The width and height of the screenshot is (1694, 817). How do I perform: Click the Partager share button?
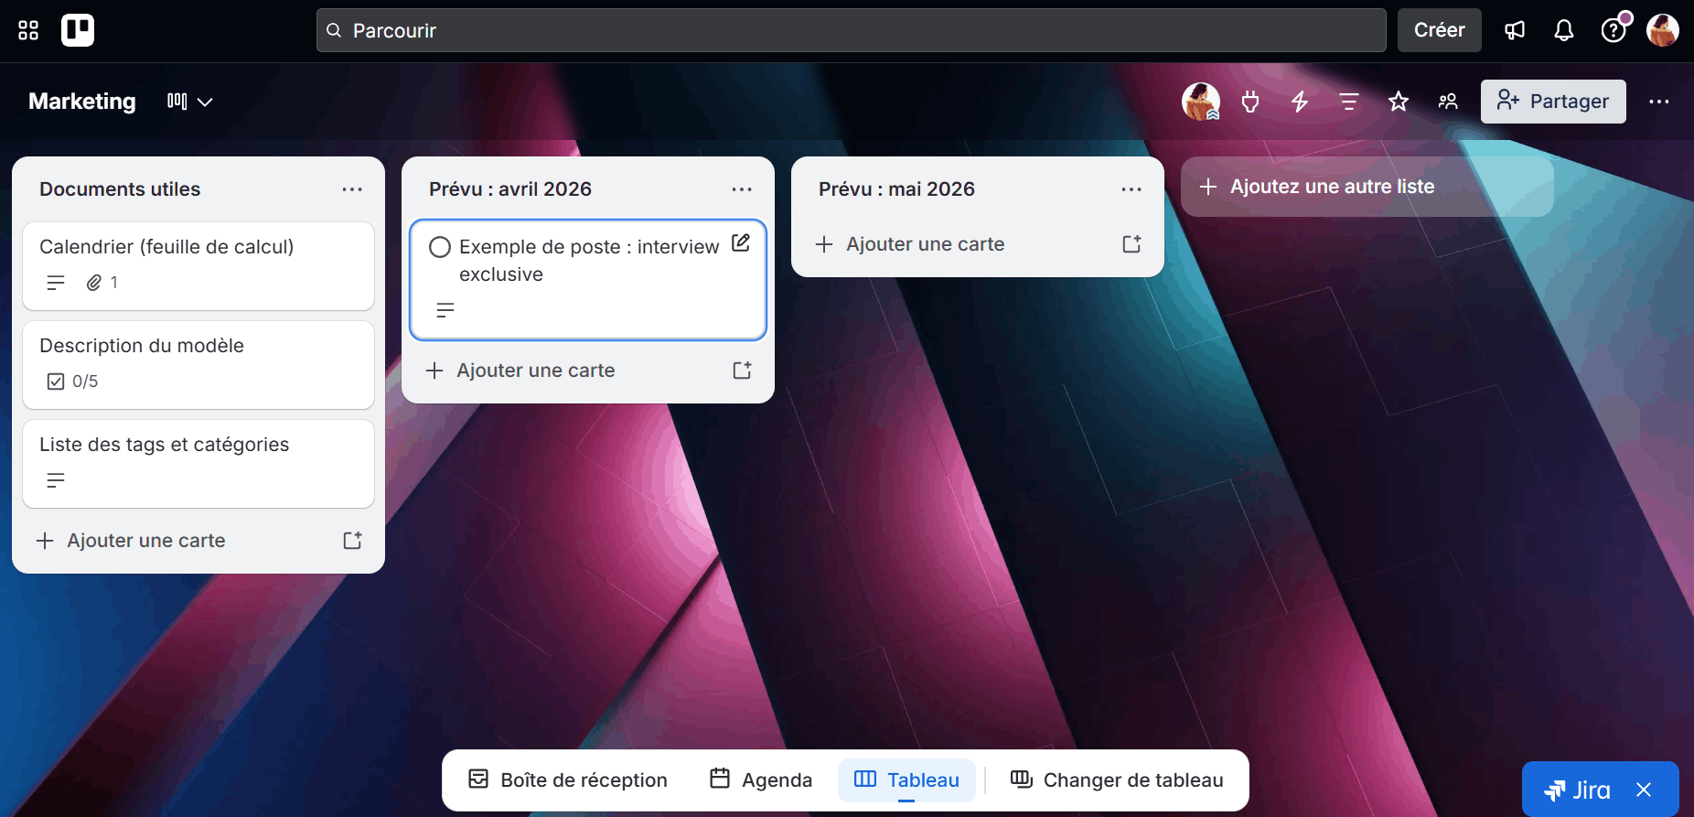pos(1553,102)
